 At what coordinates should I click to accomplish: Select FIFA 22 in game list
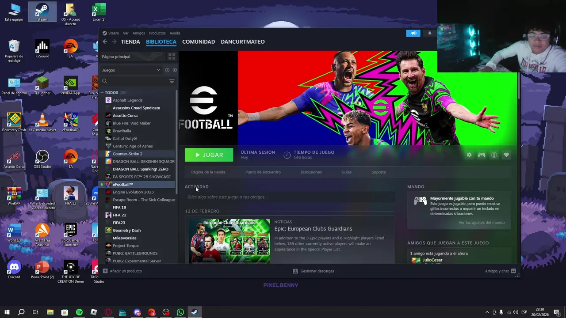point(119,215)
